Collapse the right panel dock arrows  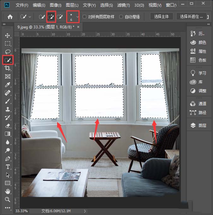[x=209, y=24]
